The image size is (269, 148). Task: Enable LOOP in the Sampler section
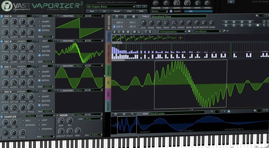(x=39, y=121)
